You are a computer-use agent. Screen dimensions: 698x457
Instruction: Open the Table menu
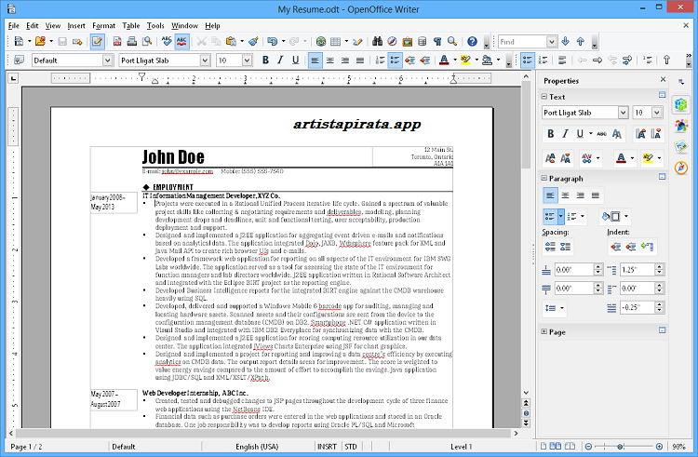[131, 25]
